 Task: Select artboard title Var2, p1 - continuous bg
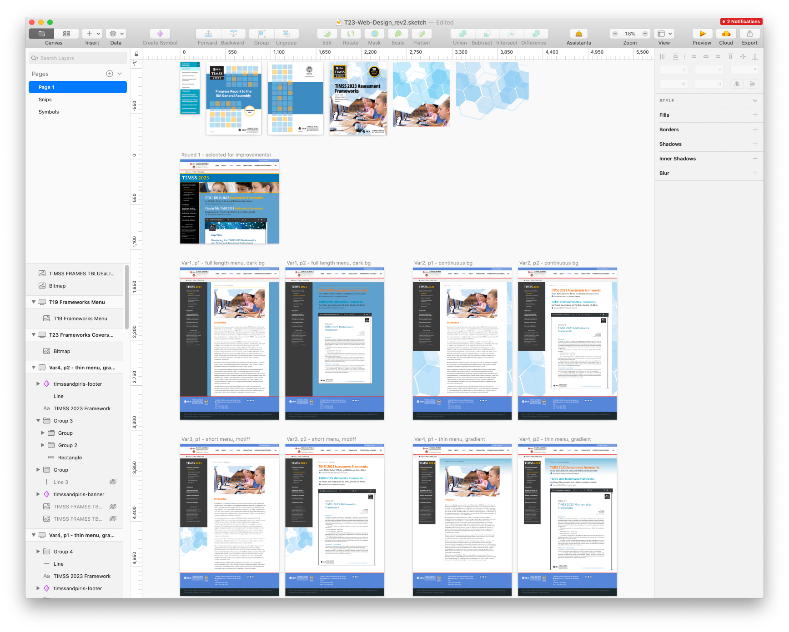(443, 263)
